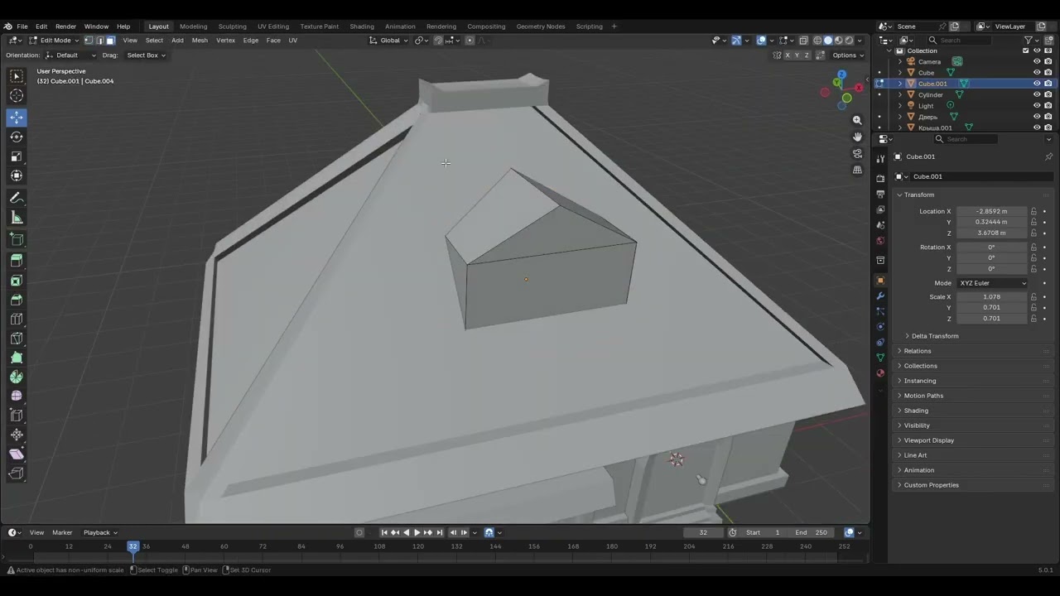Switch perspective/orthographic grid icon
The height and width of the screenshot is (596, 1060).
click(x=857, y=170)
